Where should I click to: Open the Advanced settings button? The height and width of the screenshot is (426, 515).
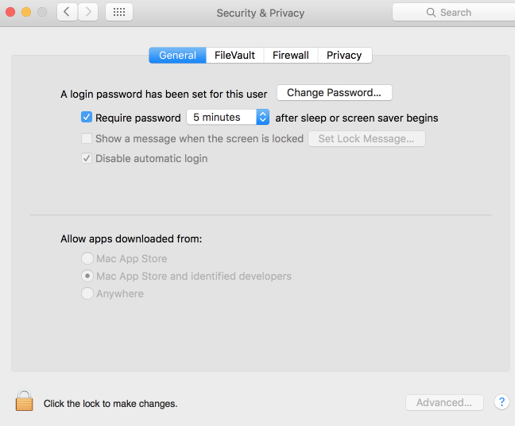tap(444, 402)
